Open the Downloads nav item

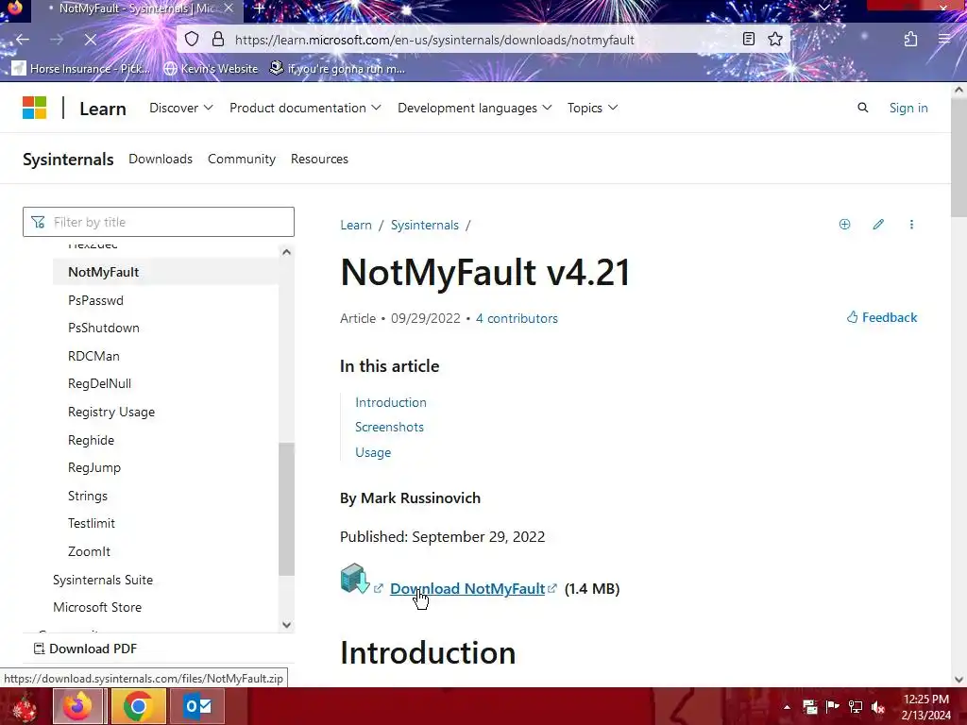(x=161, y=159)
